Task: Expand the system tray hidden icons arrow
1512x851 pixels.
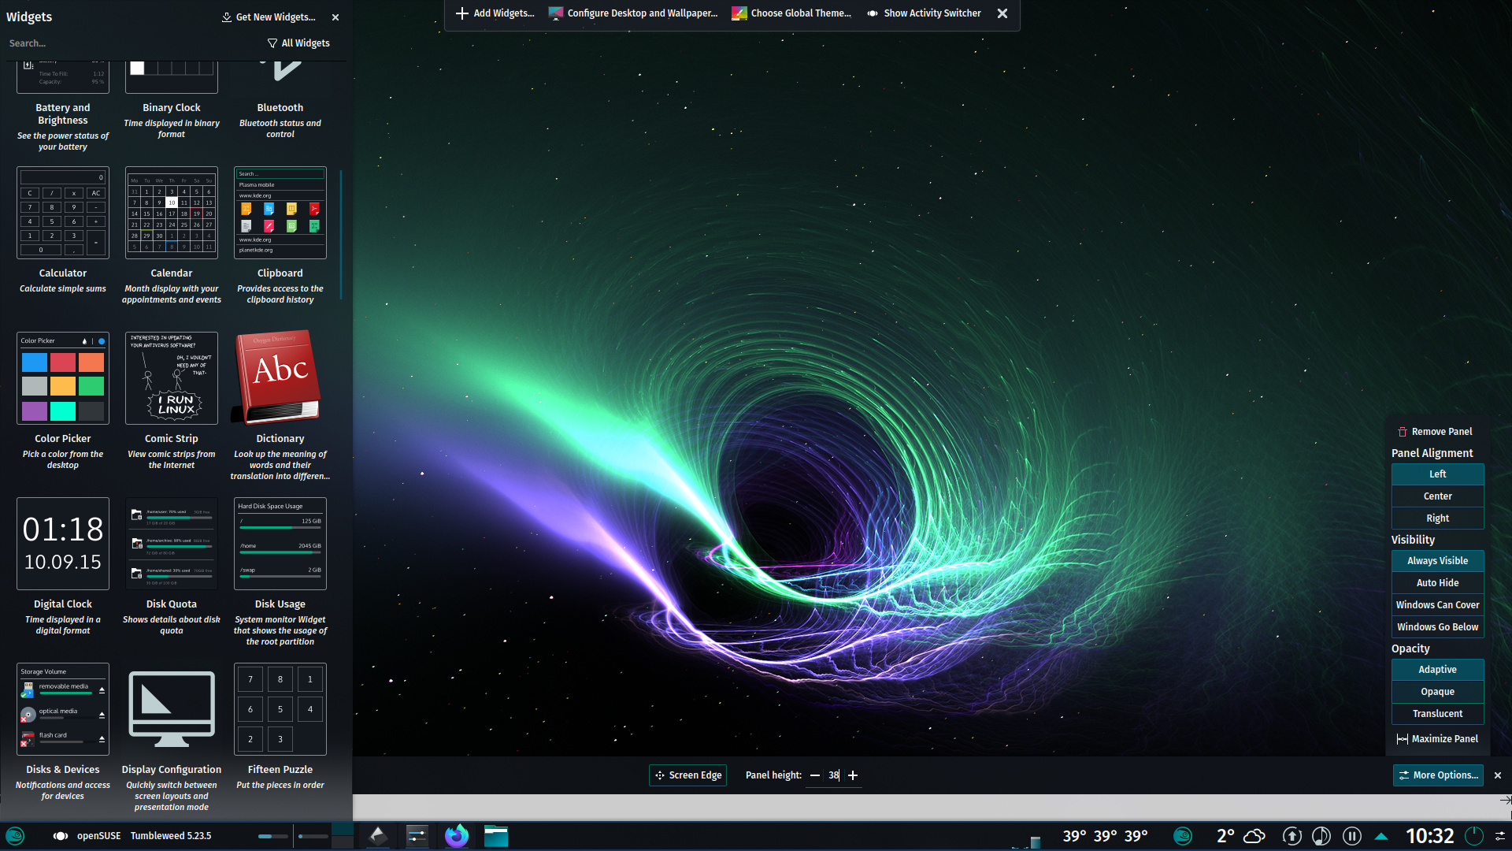Action: 1381,836
